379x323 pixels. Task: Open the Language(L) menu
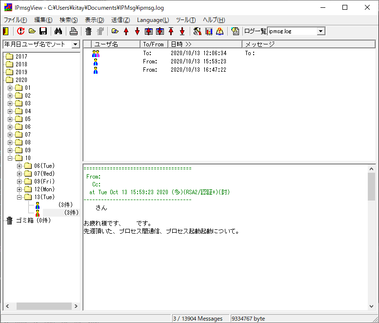click(x=153, y=20)
